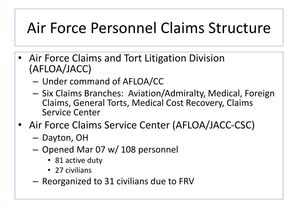Click the '(AFLOA/JACC)' text line

coord(60,69)
